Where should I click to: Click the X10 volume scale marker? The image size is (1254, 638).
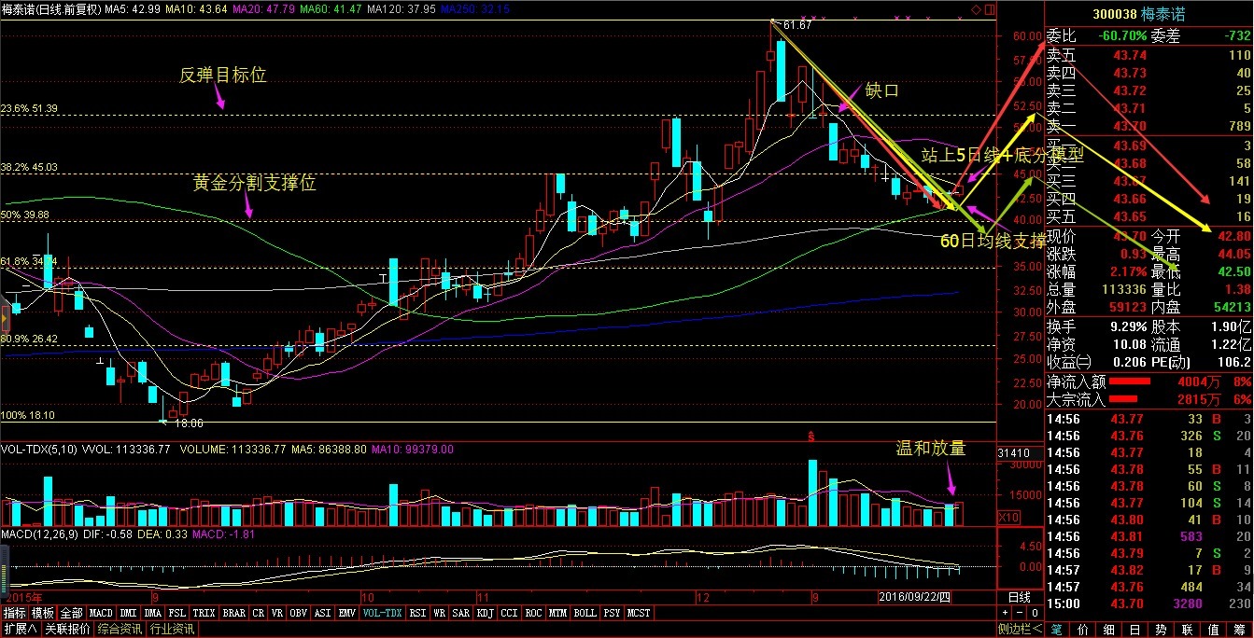[1009, 517]
